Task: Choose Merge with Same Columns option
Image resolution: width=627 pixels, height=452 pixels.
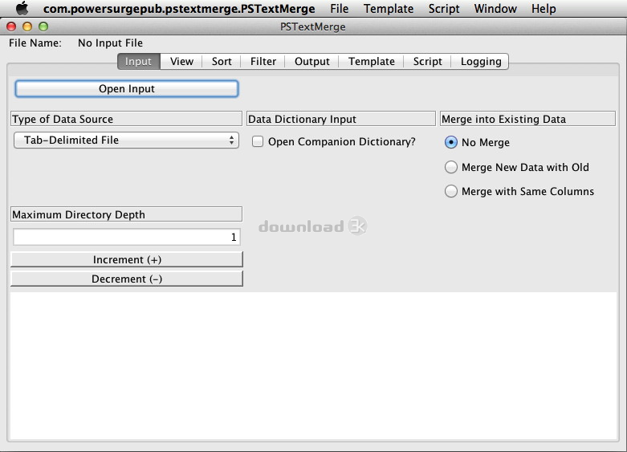Action: point(451,192)
